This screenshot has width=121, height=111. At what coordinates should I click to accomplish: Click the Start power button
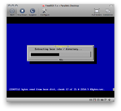coord(12,12)
